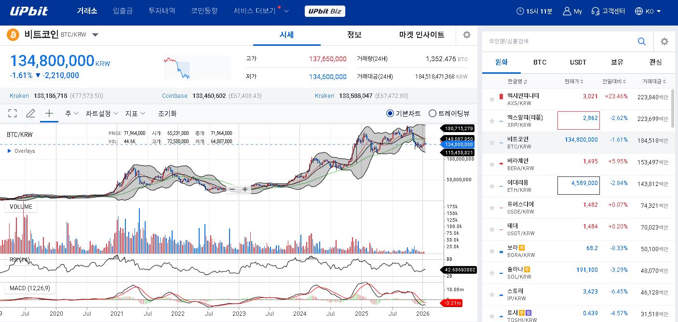Switch to the 정보 tab
Viewport: 678px width, 322px height.
(x=354, y=35)
